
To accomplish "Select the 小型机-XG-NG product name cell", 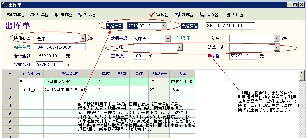I will point(70,82).
